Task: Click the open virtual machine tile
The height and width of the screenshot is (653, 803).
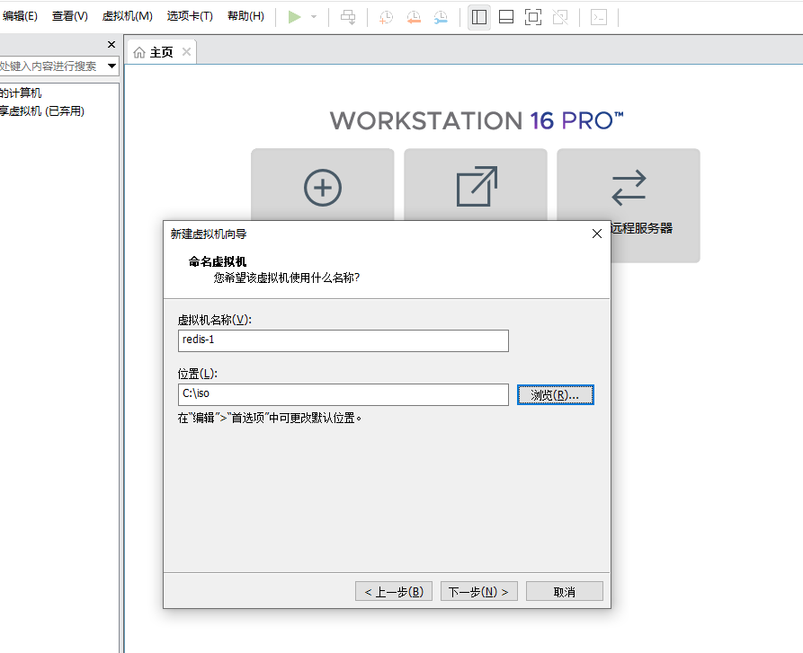Action: [476, 187]
